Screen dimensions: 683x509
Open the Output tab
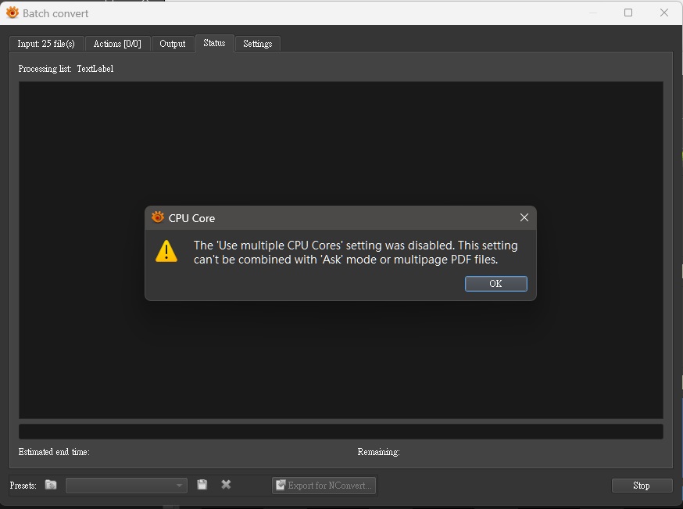[173, 44]
